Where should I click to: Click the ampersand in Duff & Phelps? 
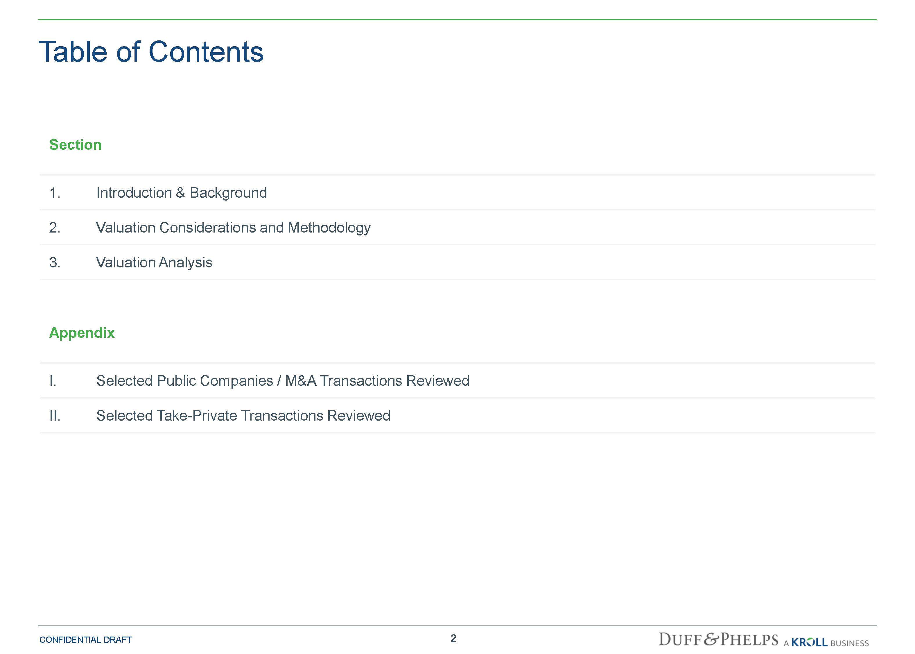711,639
